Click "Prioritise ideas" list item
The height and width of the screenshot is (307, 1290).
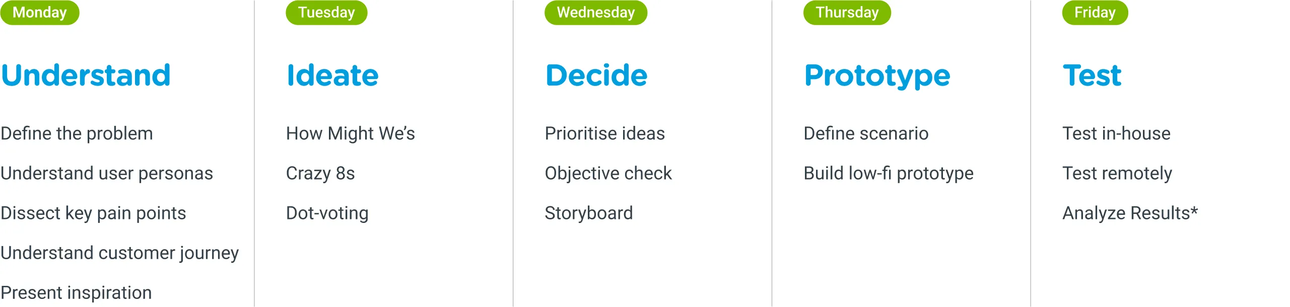pyautogui.click(x=604, y=133)
